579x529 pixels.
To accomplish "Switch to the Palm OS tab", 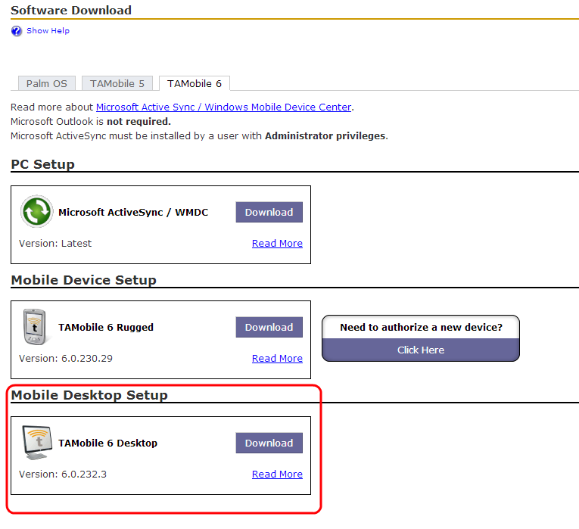I will pyautogui.click(x=47, y=83).
